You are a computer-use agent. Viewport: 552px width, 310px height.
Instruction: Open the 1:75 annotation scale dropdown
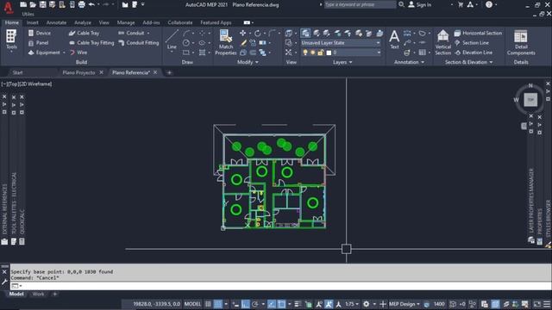click(x=352, y=304)
